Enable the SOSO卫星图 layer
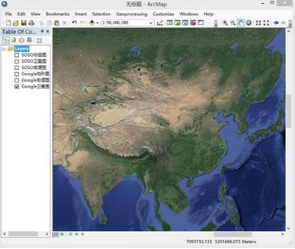Image resolution: width=295 pixels, height=249 pixels. click(x=16, y=61)
